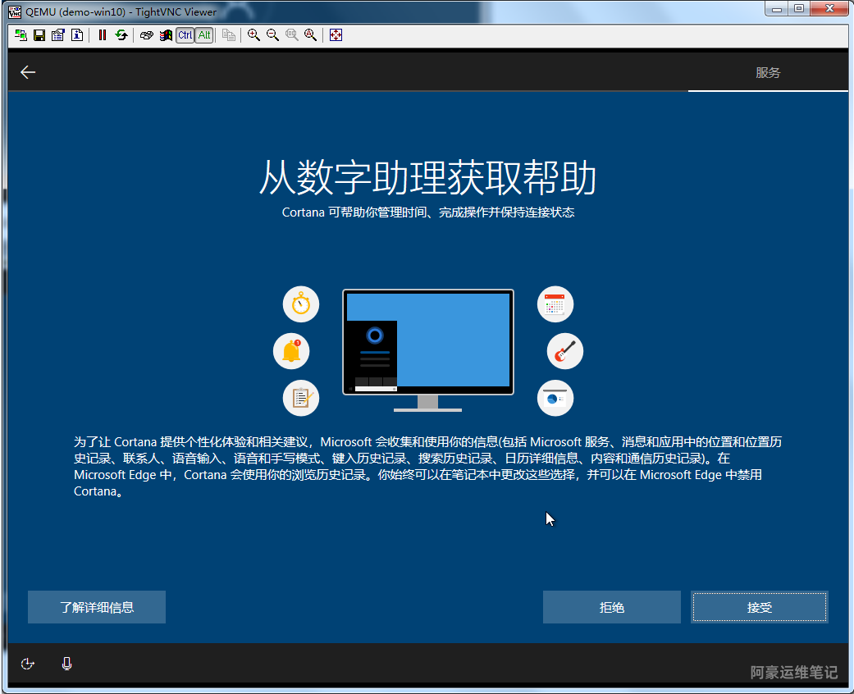This screenshot has height=694, width=854.
Task: Click the save connection floppy icon
Action: [39, 35]
